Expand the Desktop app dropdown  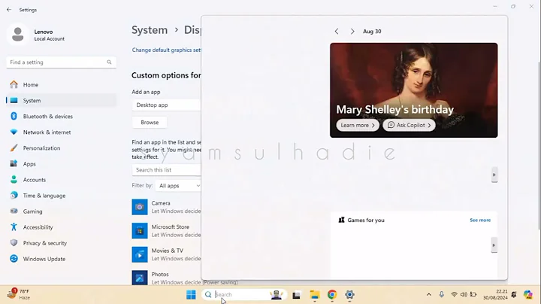[x=166, y=105]
